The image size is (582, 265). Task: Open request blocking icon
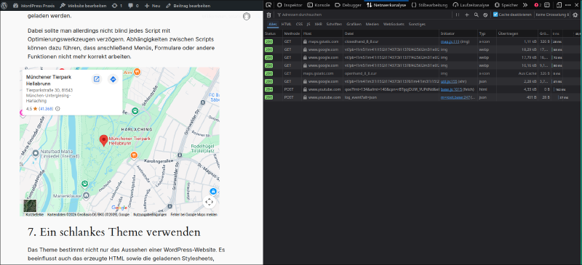[x=485, y=15]
